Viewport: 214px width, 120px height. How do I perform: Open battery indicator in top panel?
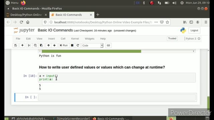pos(167,3)
